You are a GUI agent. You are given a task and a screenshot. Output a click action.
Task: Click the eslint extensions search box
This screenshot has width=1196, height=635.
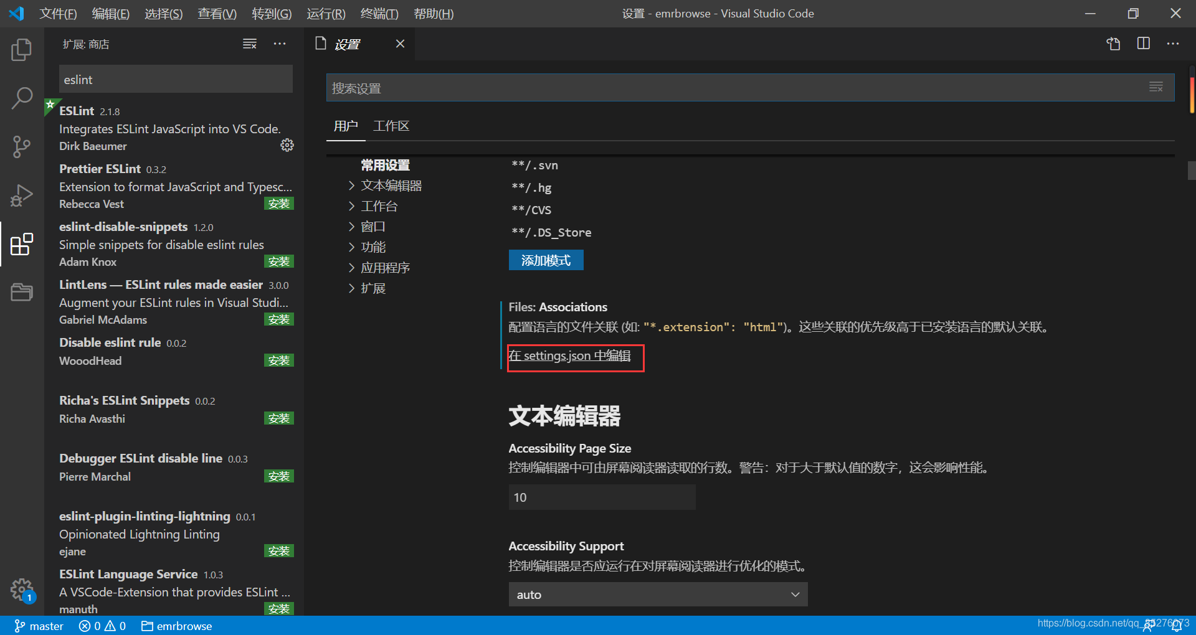point(176,79)
